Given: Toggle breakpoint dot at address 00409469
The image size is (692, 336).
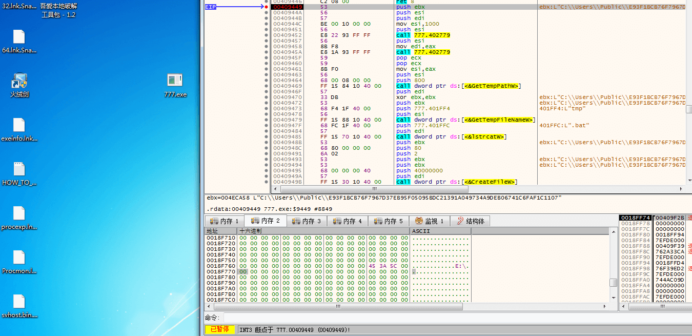Looking at the screenshot, I should coord(266,86).
